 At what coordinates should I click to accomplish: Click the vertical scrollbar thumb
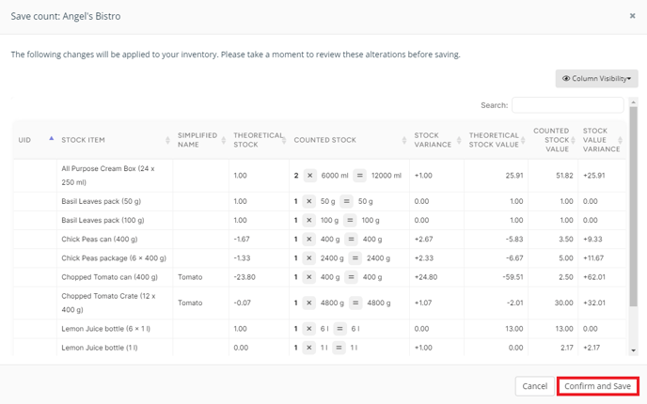tap(634, 206)
